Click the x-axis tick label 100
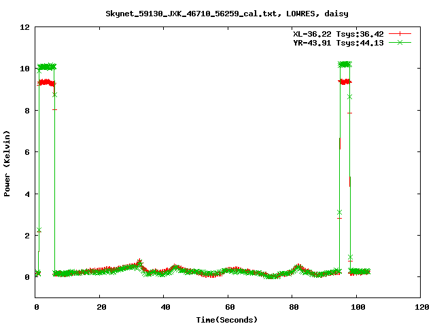This screenshot has height=326, width=435. pyautogui.click(x=358, y=307)
